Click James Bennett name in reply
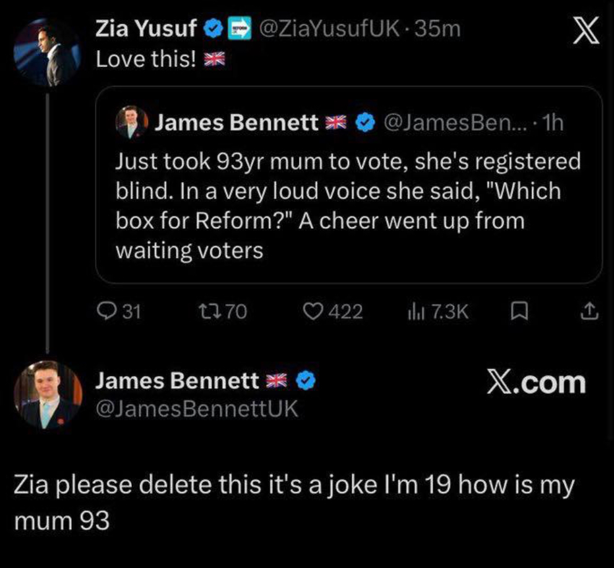Viewport: 614px width, 568px height. (177, 381)
